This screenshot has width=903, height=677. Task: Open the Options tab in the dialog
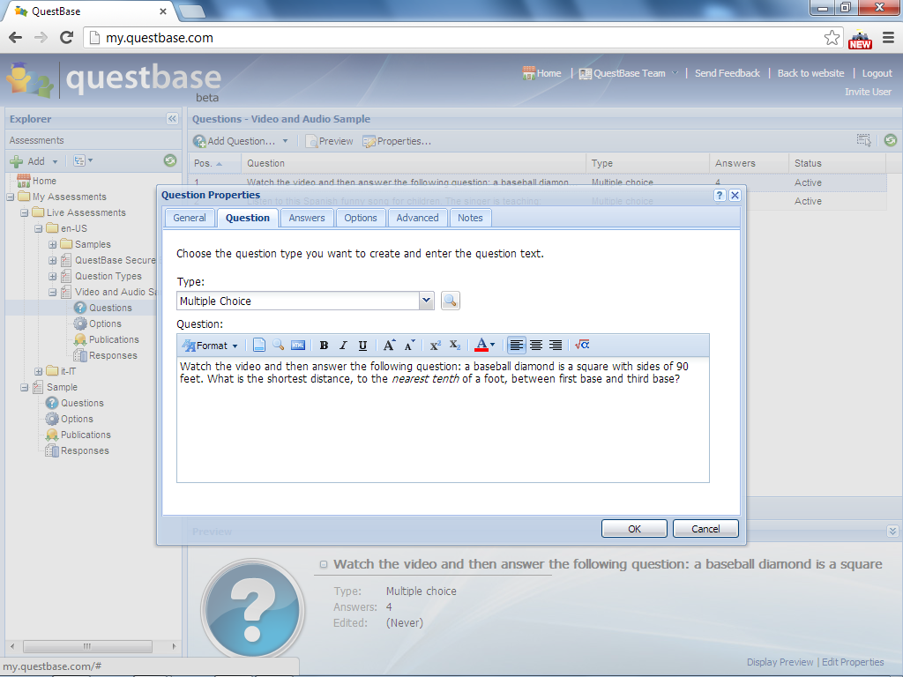point(361,218)
